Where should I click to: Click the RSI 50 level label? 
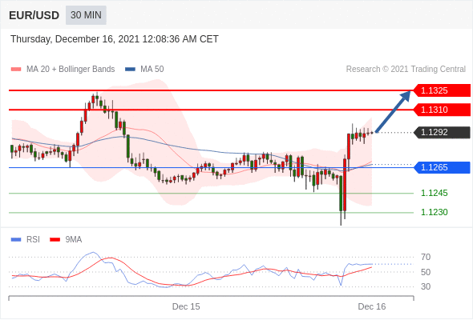point(426,272)
